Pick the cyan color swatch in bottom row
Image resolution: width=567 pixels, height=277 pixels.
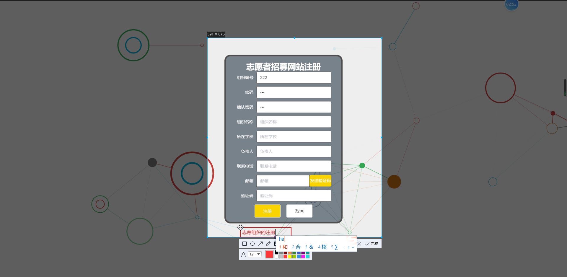[x=307, y=256]
